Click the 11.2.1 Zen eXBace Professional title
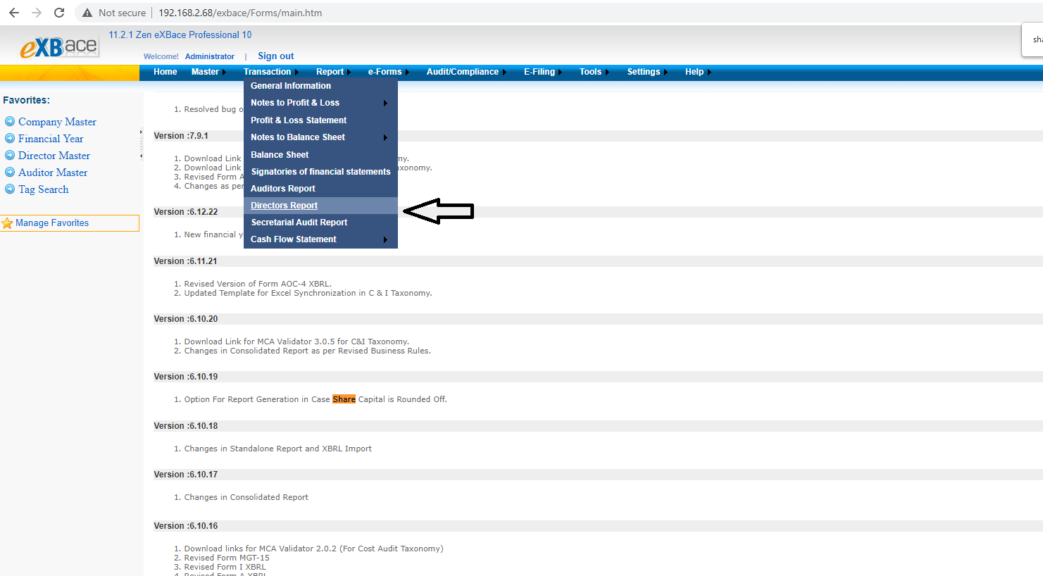Screen dimensions: 1043x576 click(x=180, y=35)
